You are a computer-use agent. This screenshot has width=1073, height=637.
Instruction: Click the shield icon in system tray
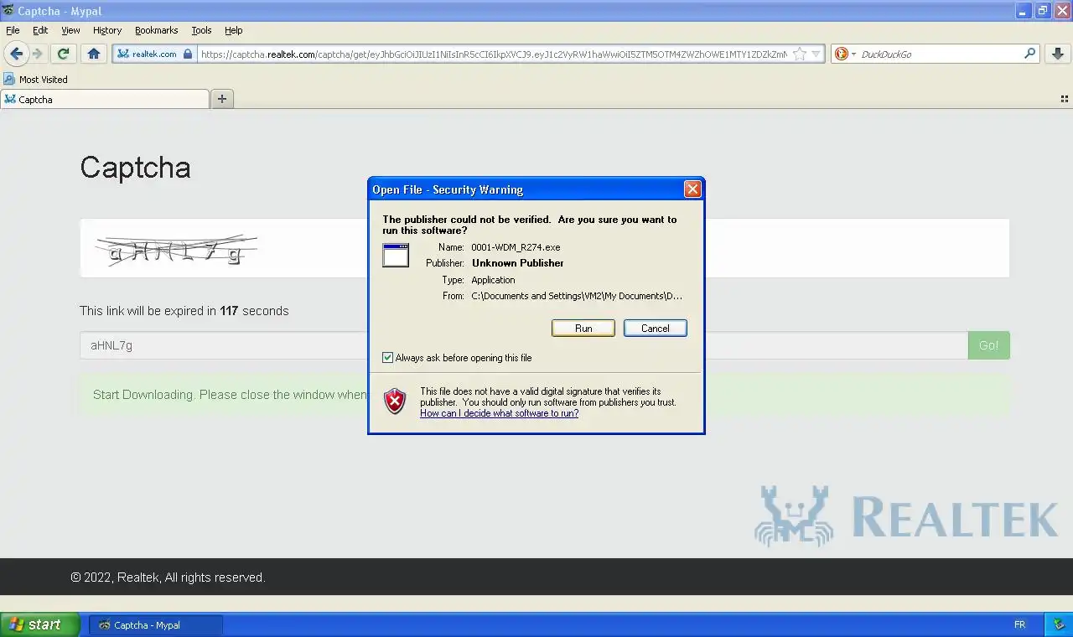click(x=1059, y=624)
